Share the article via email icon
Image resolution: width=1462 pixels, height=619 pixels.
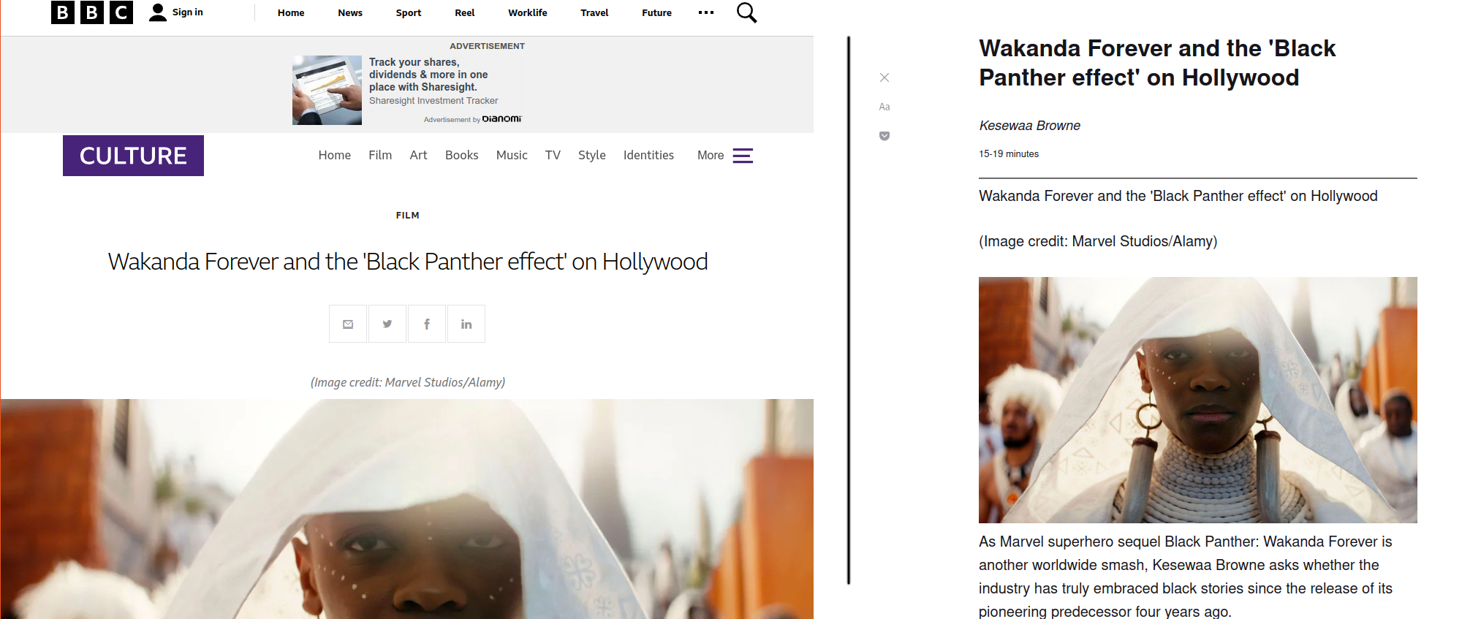(x=348, y=324)
